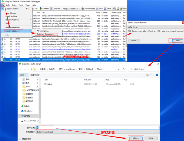Viewport: 184px width, 141px height.
Task: Select This PC in navigation pane
Action: click(x=27, y=116)
